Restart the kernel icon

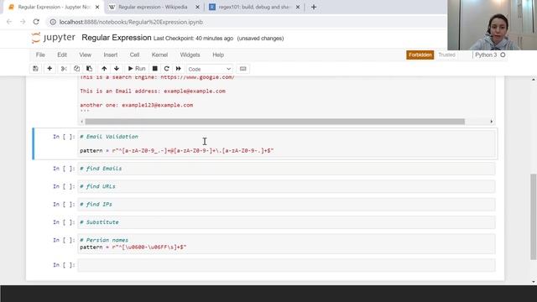(x=166, y=69)
